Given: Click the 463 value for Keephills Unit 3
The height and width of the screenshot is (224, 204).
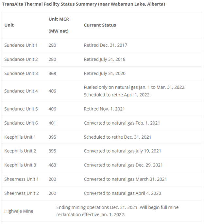Looking at the screenshot, I should (52, 165).
